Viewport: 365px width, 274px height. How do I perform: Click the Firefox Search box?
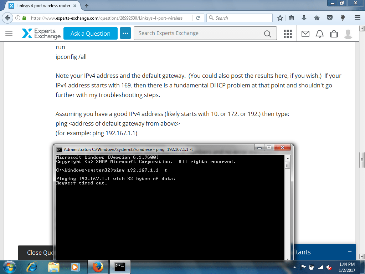pos(239,18)
